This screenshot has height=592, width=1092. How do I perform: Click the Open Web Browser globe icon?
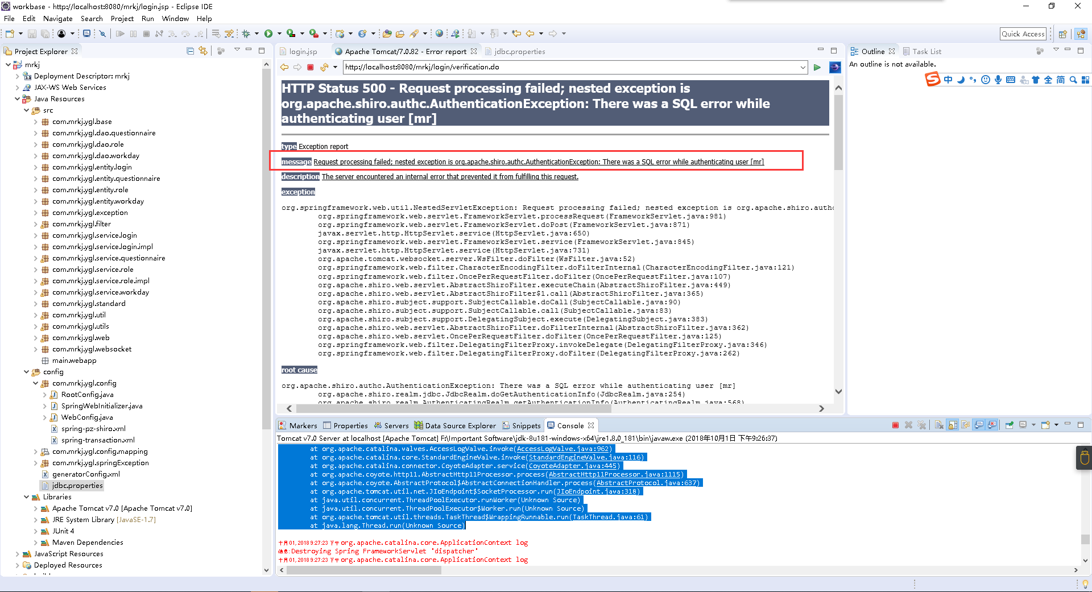[439, 34]
